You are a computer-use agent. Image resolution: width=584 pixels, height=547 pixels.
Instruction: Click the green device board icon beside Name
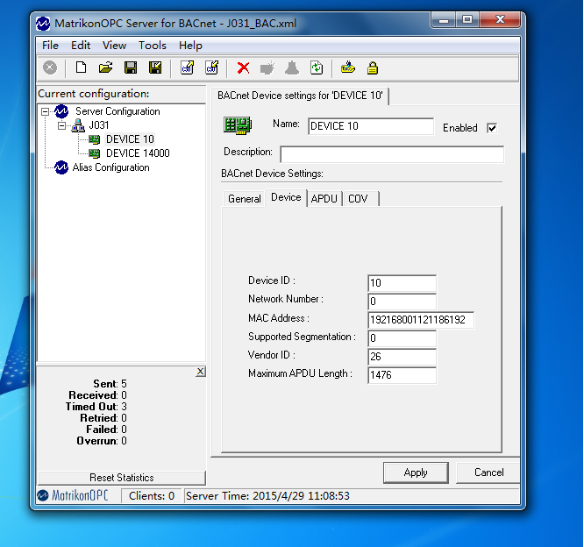tap(238, 125)
